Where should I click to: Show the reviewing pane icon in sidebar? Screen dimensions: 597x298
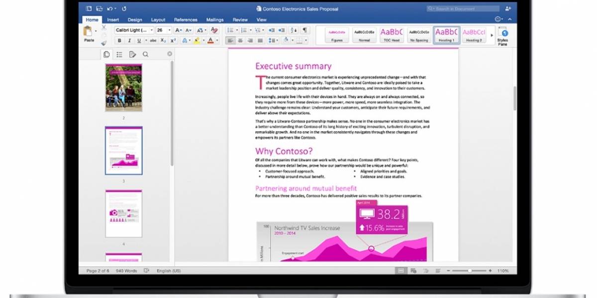point(132,54)
